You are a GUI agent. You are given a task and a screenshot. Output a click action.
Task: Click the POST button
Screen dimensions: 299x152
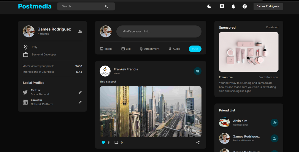195,49
